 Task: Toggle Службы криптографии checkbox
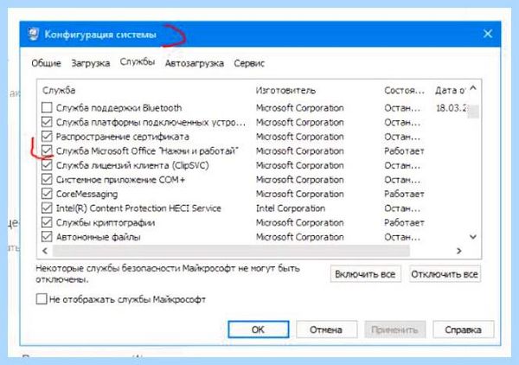point(47,222)
